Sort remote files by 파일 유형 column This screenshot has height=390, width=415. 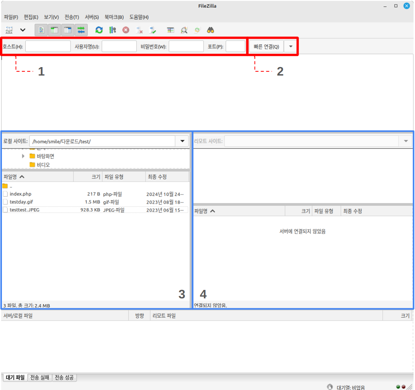click(x=326, y=211)
